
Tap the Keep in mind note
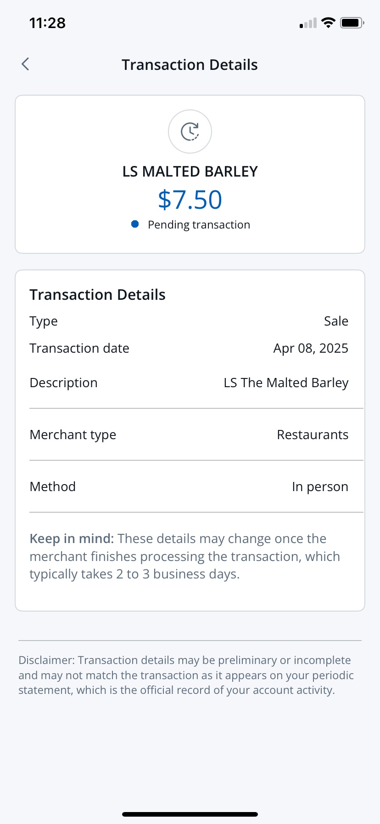[x=185, y=556]
